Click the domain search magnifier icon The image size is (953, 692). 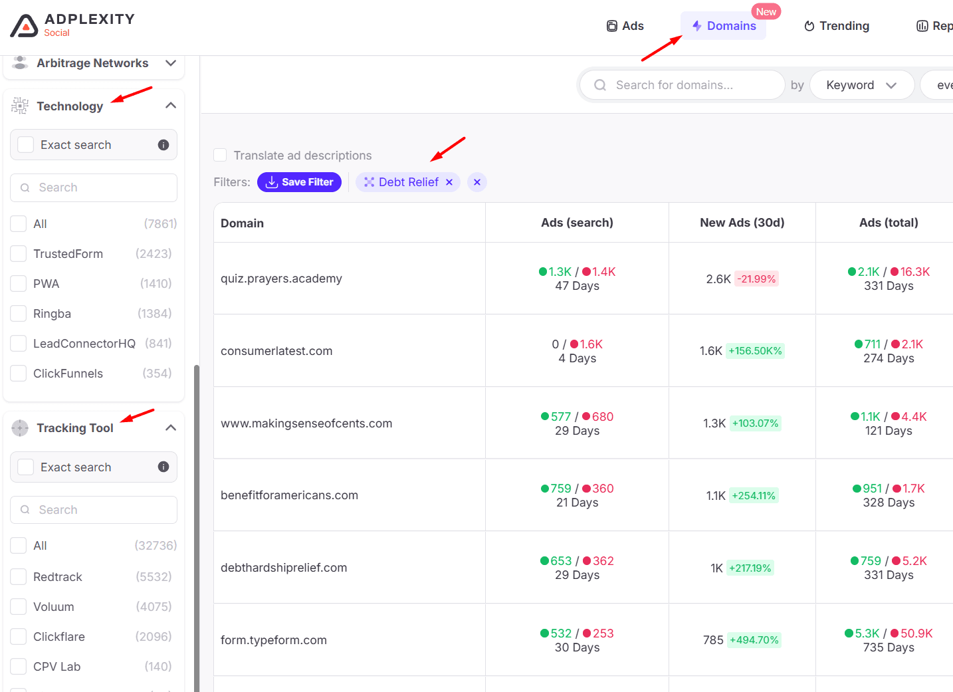click(x=600, y=85)
